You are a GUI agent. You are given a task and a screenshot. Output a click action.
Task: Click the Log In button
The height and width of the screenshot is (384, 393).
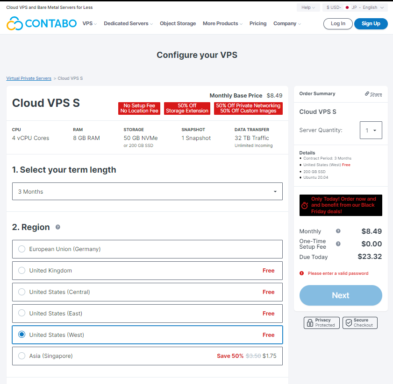pyautogui.click(x=338, y=24)
